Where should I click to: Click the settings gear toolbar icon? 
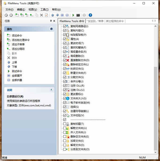[x=84, y=15]
